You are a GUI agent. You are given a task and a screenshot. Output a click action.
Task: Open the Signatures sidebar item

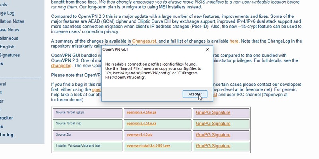[10, 55]
